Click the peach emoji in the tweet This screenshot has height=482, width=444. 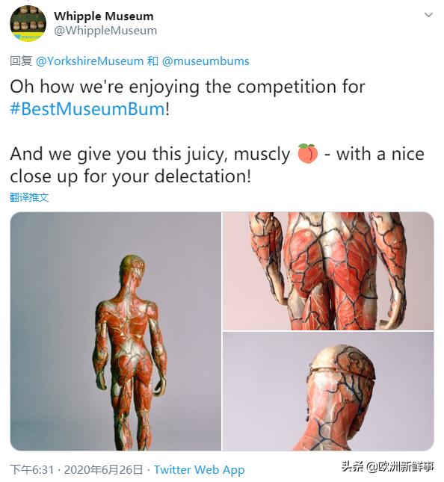point(307,153)
